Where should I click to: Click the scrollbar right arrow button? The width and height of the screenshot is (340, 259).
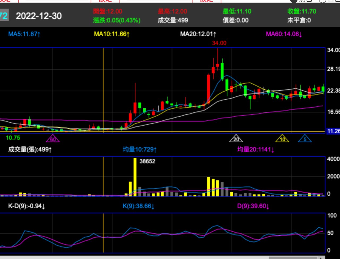[322, 257]
